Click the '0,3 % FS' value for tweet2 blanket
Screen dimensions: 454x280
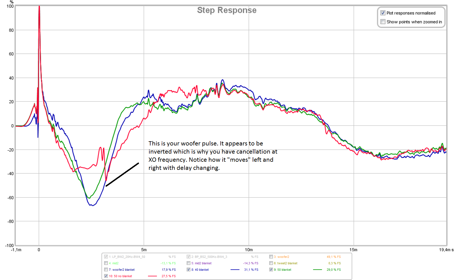(x=335, y=263)
